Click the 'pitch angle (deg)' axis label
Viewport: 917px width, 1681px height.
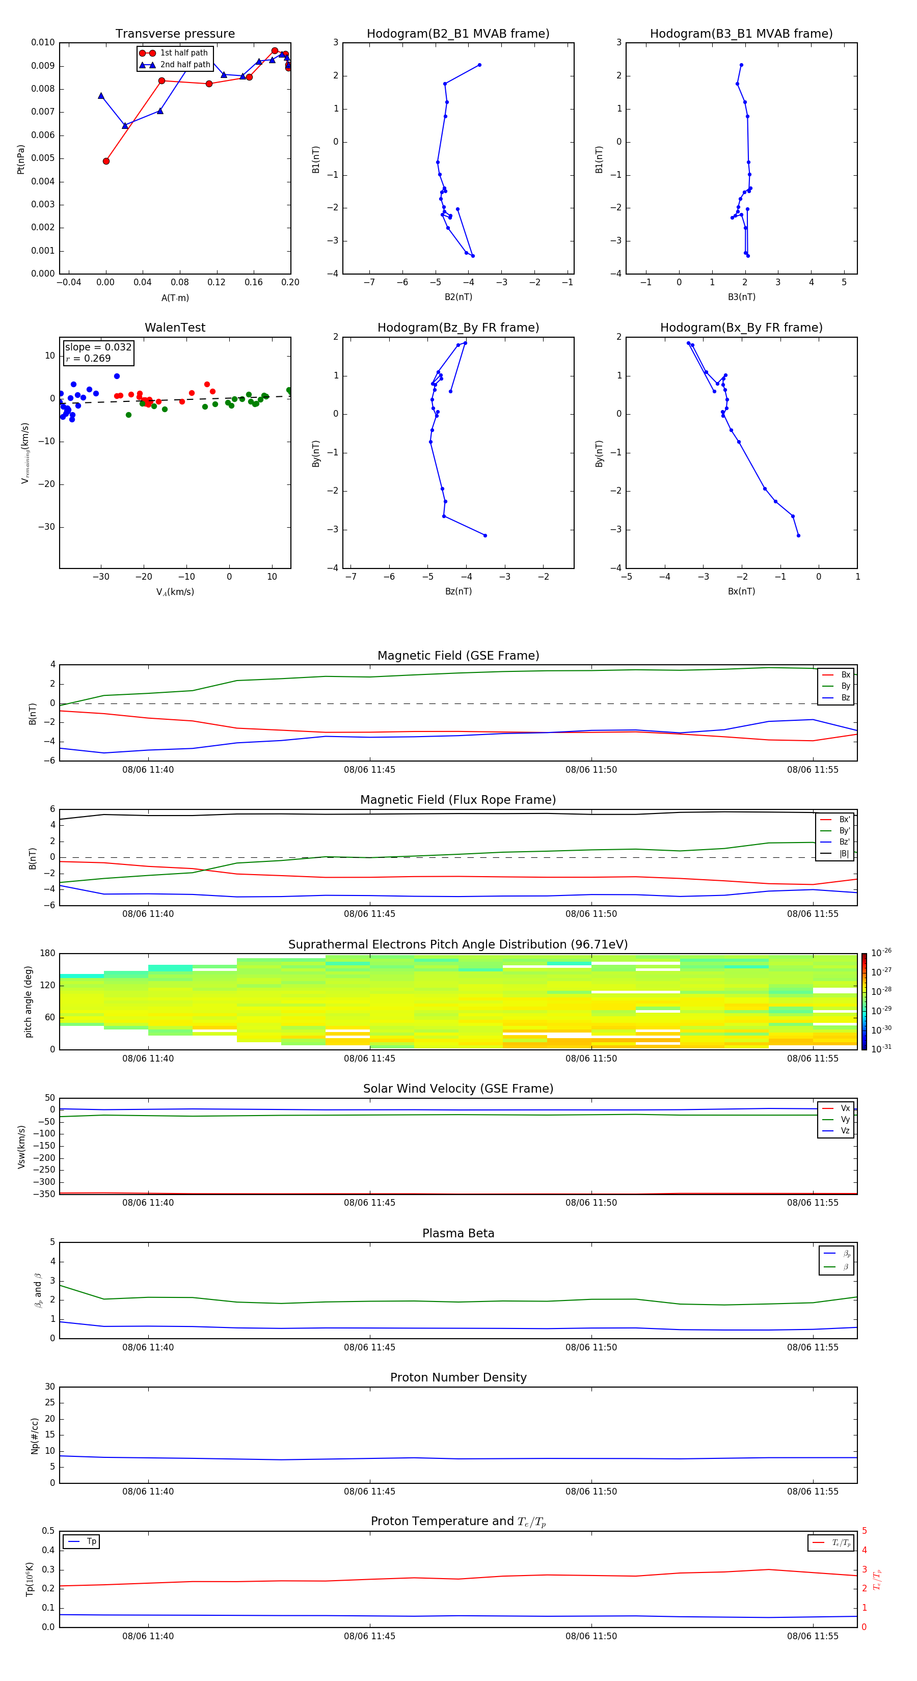point(28,1001)
